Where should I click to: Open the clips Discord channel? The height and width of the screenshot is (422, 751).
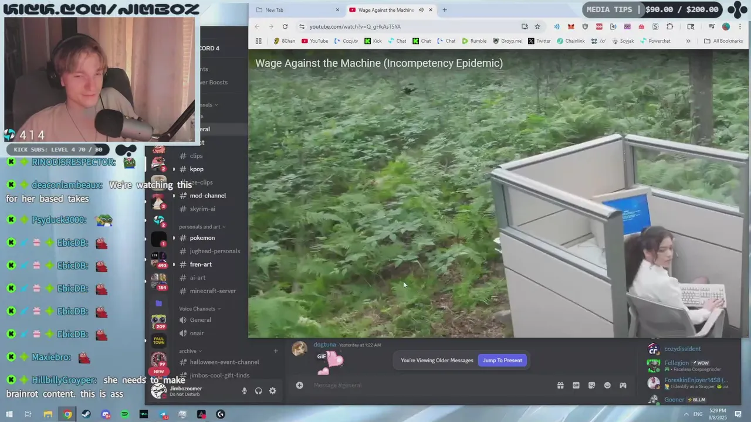click(x=196, y=156)
